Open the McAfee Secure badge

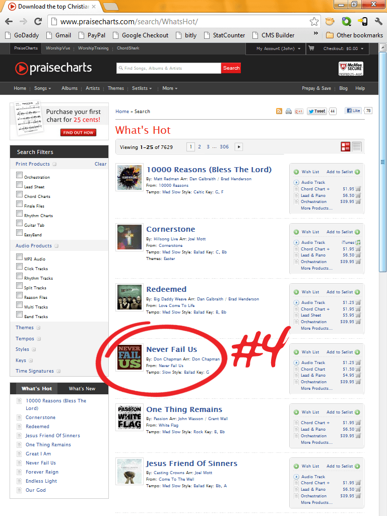point(351,69)
